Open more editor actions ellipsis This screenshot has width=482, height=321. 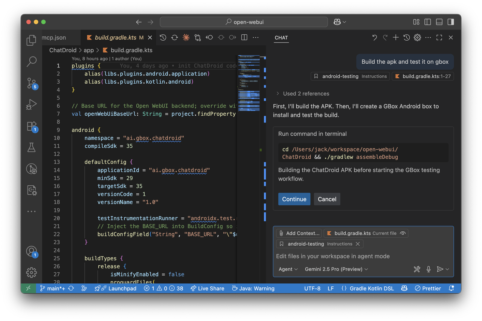point(256,37)
